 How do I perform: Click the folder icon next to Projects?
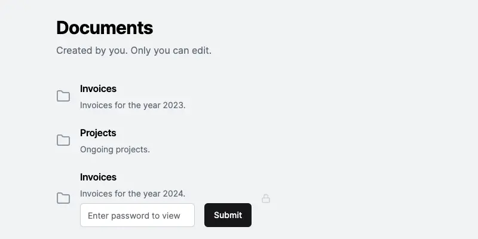(x=63, y=140)
